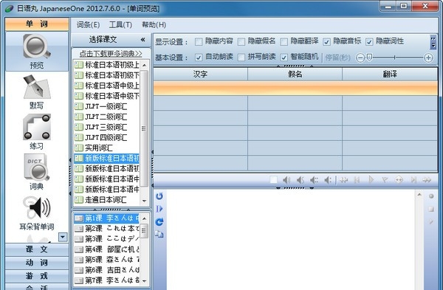Click the 停留(秒) slider handle
This screenshot has width=443, height=290.
click(369, 58)
